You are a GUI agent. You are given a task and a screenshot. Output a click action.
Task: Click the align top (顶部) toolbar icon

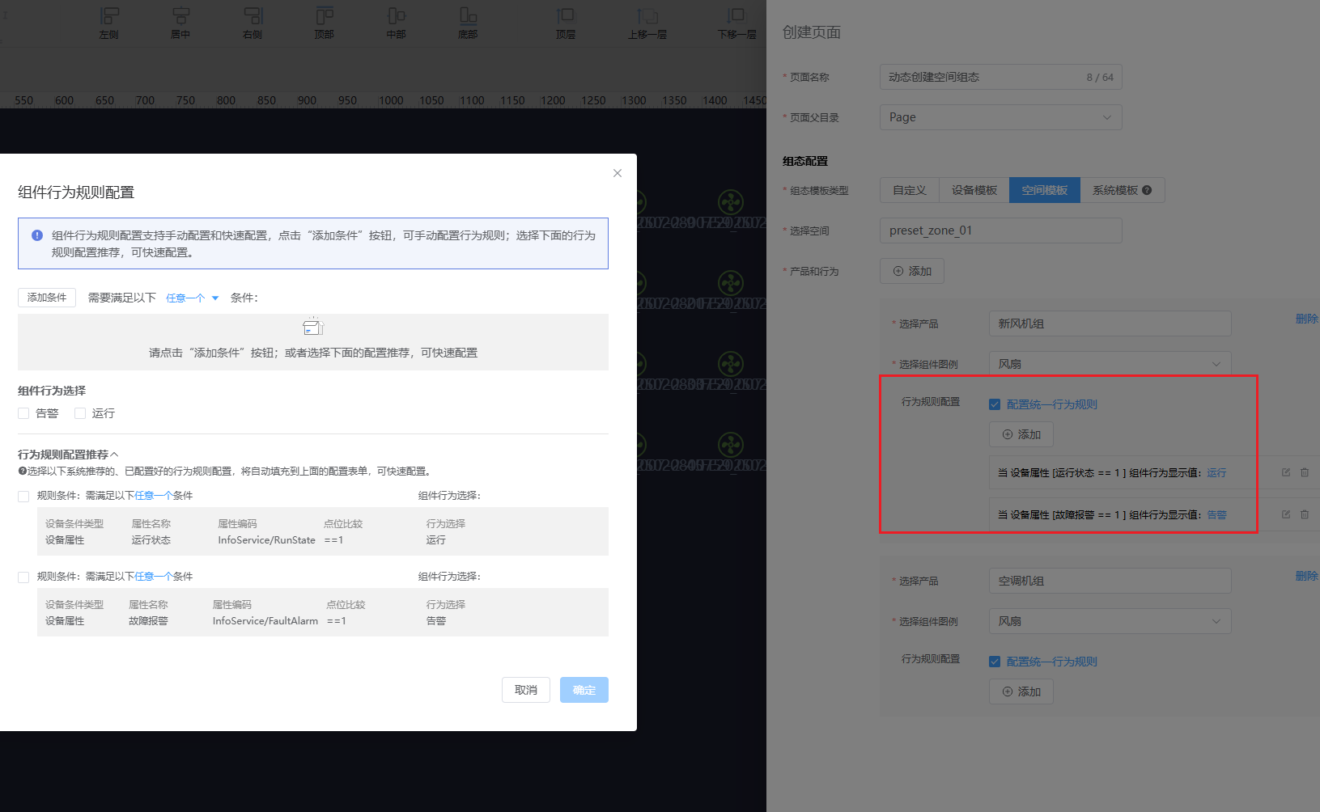coord(325,16)
